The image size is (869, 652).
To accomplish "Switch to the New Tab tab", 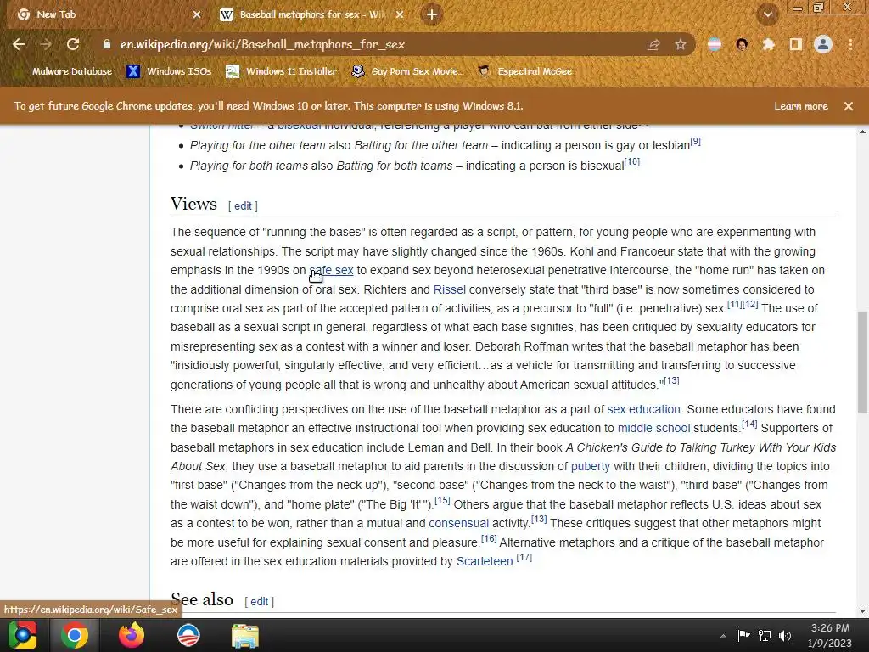I will (105, 14).
